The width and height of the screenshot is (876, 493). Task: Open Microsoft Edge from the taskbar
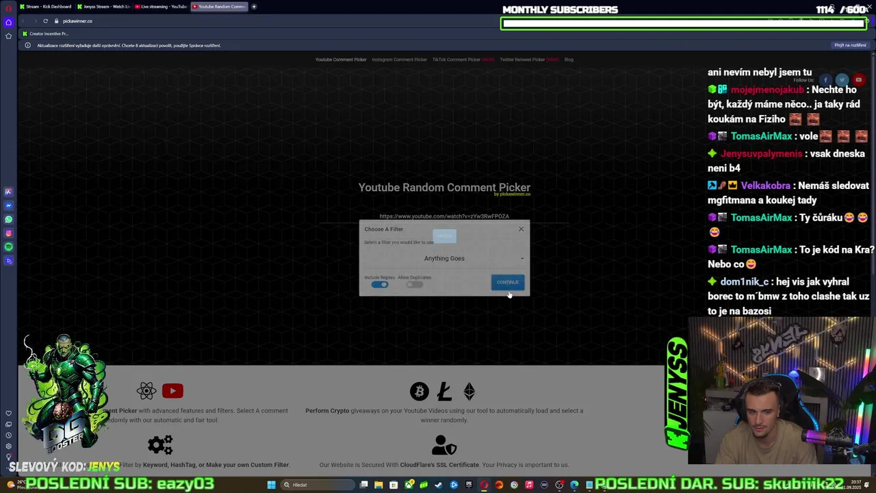point(574,485)
